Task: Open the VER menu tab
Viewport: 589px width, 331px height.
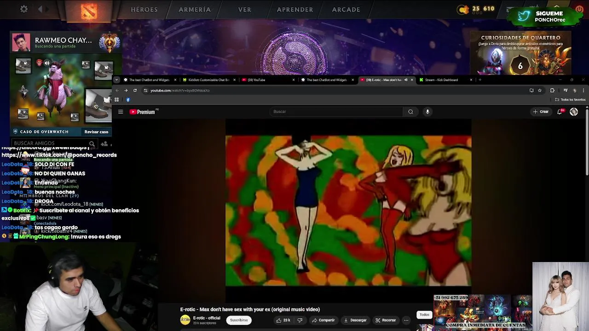Action: click(x=244, y=9)
